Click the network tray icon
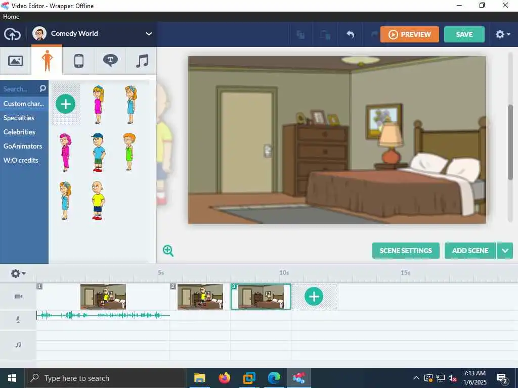 point(441,378)
